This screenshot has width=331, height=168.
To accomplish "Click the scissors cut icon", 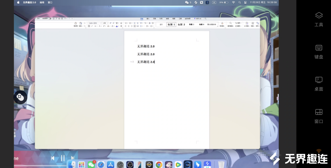I will 85,23.
